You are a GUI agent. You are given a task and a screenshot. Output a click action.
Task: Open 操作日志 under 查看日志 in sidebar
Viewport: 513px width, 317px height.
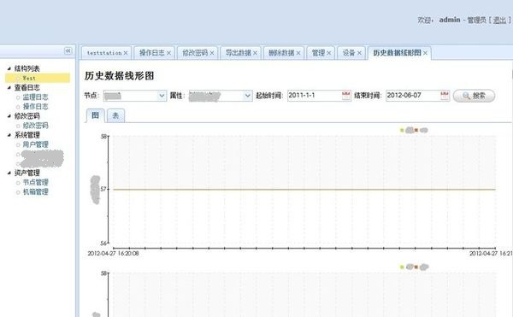pos(35,107)
